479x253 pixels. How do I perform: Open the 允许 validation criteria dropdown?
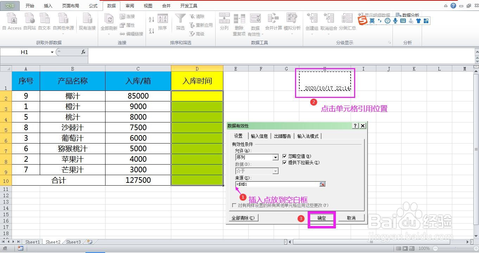pyautogui.click(x=276, y=157)
